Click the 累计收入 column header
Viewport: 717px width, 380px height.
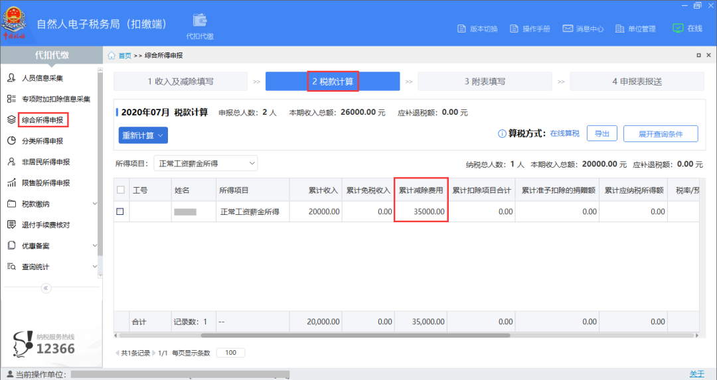pyautogui.click(x=315, y=190)
